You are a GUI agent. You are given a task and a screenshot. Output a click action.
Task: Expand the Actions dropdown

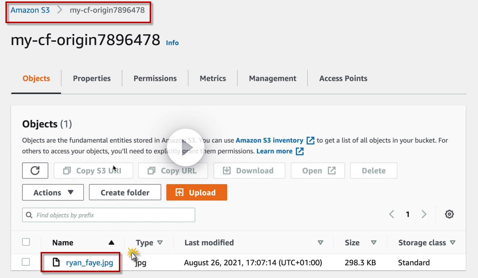click(53, 192)
